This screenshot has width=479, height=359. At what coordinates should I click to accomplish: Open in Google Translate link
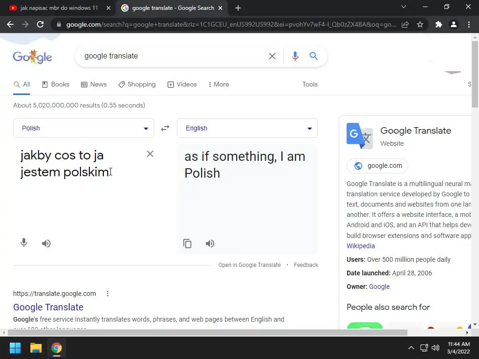click(249, 265)
